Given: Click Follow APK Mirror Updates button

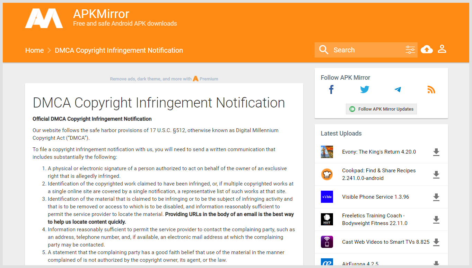Looking at the screenshot, I should (381, 109).
